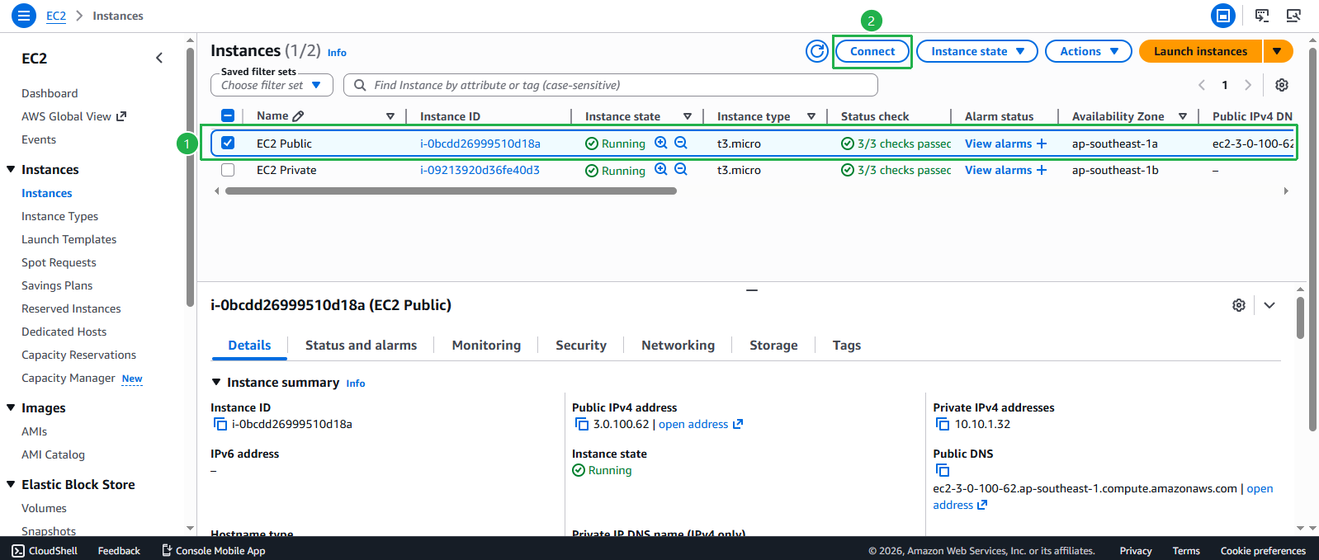Open Choose filter set dropdown
This screenshot has height=560, width=1319.
coord(272,85)
